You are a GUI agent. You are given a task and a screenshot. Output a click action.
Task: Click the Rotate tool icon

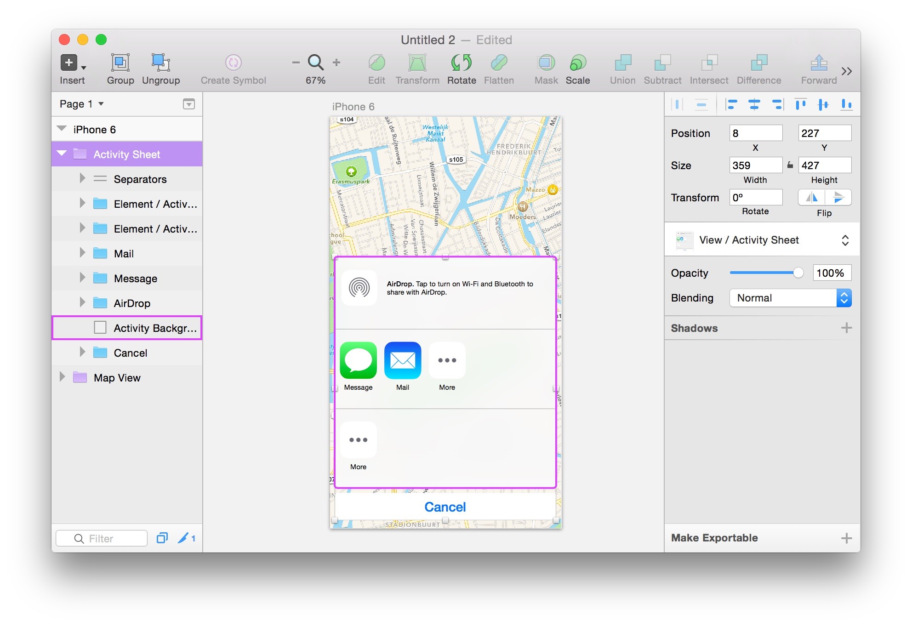coord(461,63)
